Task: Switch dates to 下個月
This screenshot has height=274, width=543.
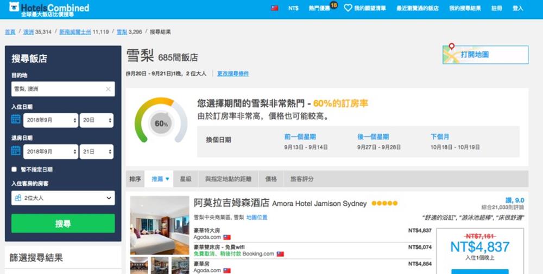Action: click(x=440, y=137)
